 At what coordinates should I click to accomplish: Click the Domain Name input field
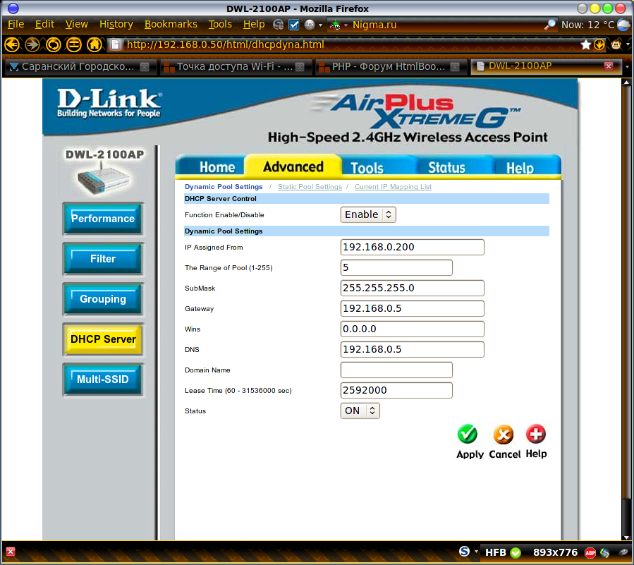[396, 370]
